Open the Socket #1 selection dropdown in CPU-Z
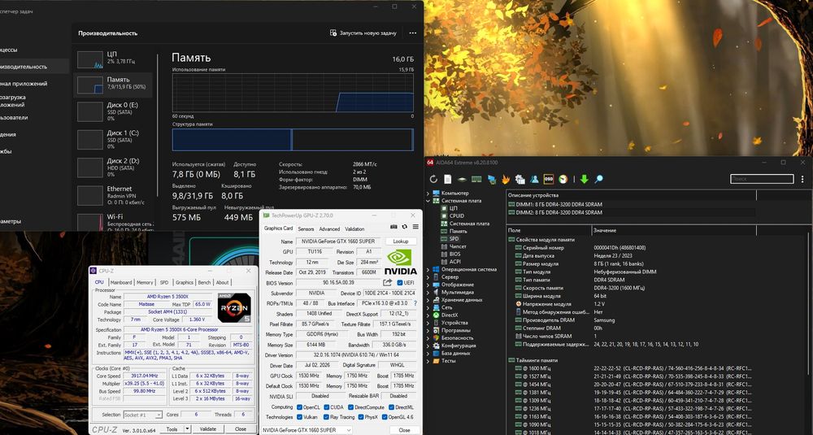 tap(142, 415)
